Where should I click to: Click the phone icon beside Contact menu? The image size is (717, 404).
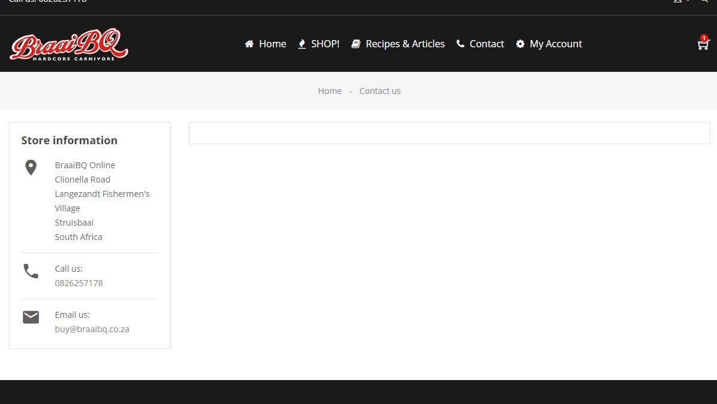pos(460,44)
